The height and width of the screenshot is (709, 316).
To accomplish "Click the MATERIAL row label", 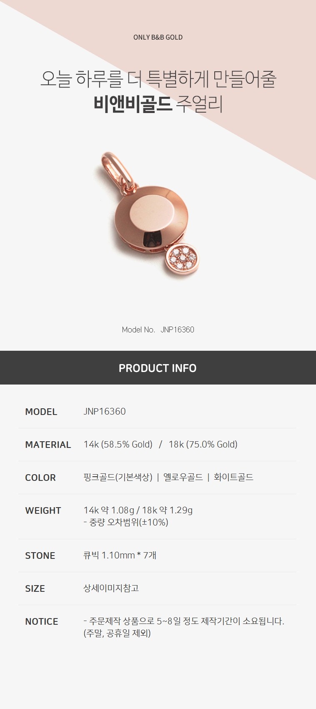I will 48,445.
